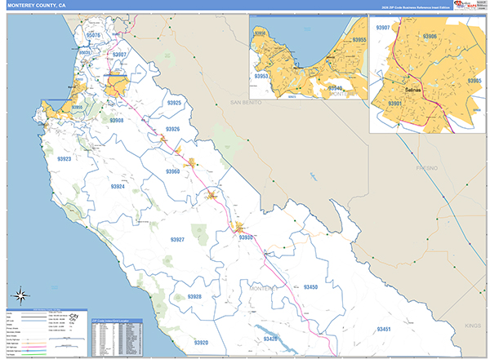Click the KINGS county label
490x359 pixels.
(473, 326)
